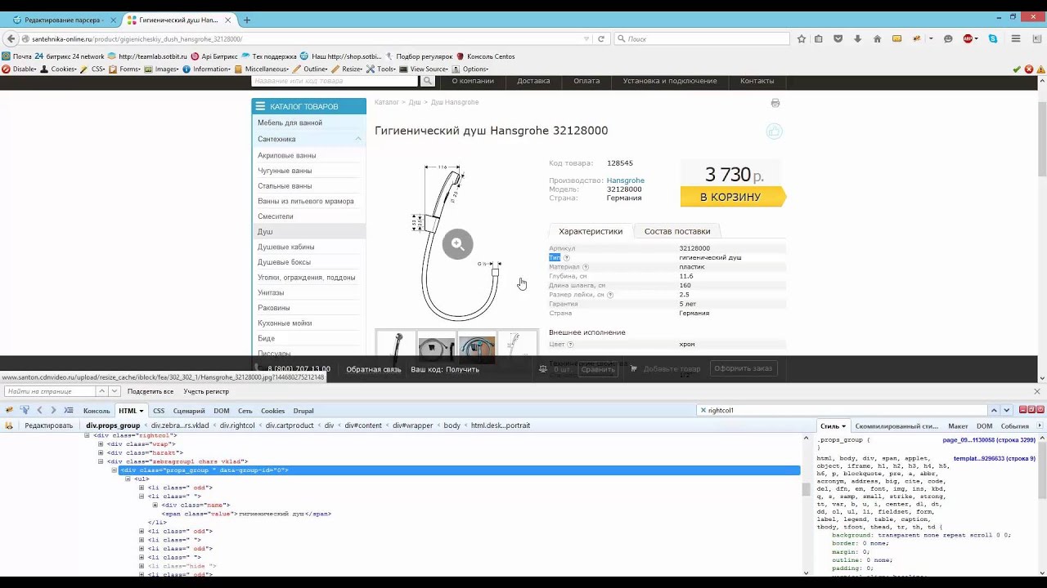The width and height of the screenshot is (1047, 588).
Task: Open the Miscellaneous web developer dropdown
Action: click(263, 69)
